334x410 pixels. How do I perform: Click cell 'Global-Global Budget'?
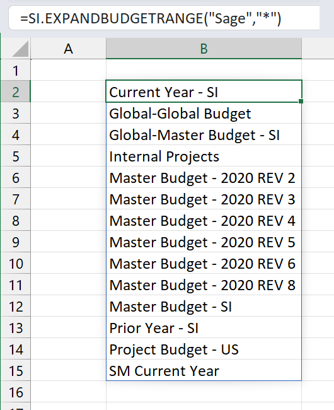(204, 113)
